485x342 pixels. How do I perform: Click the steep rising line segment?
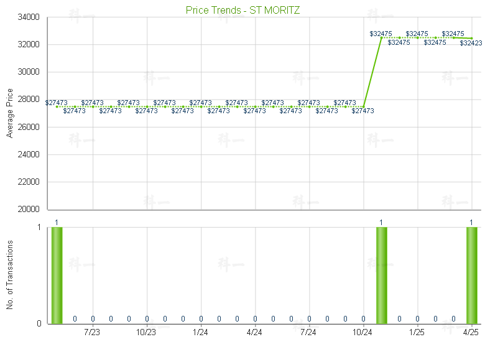tap(372, 72)
